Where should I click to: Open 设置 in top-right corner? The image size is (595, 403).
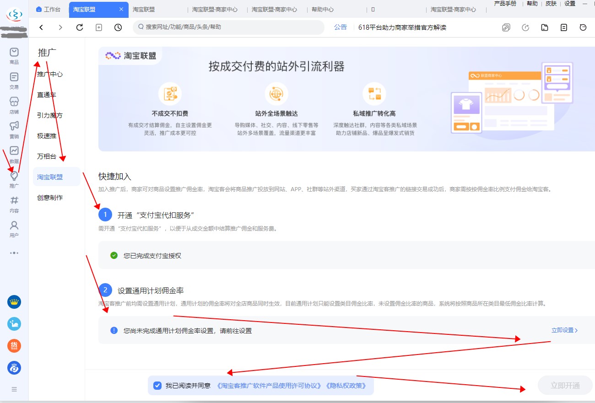click(x=570, y=3)
